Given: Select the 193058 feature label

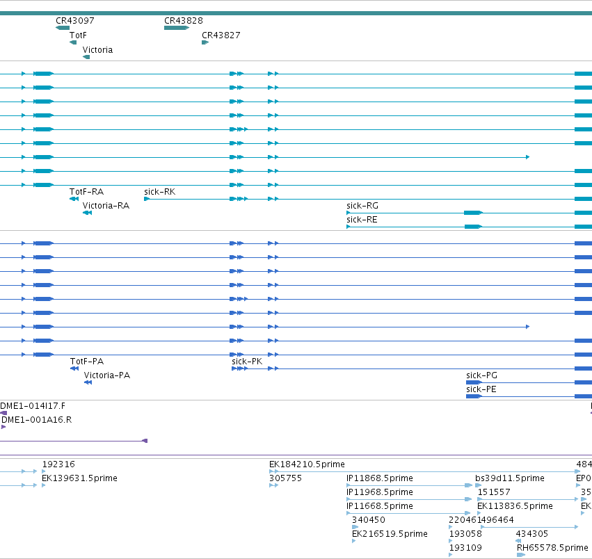Looking at the screenshot, I should click(x=465, y=534).
